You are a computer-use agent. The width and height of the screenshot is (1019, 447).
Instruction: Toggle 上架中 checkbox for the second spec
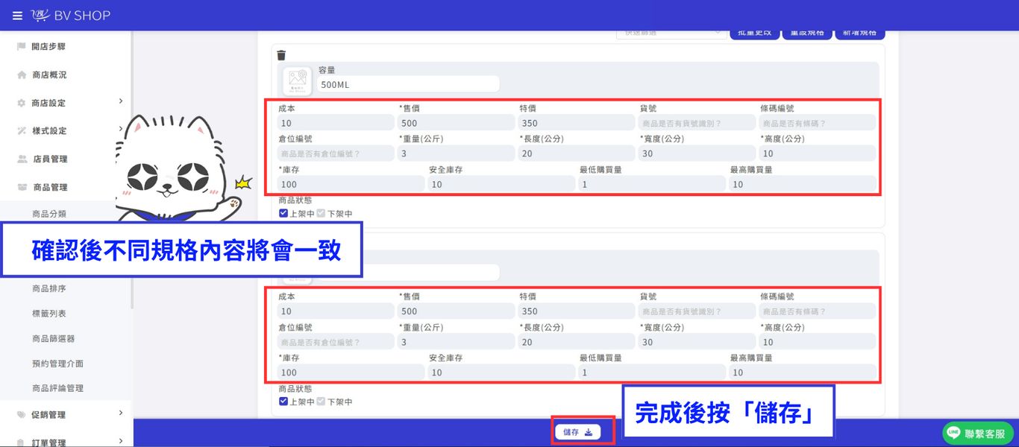click(283, 402)
